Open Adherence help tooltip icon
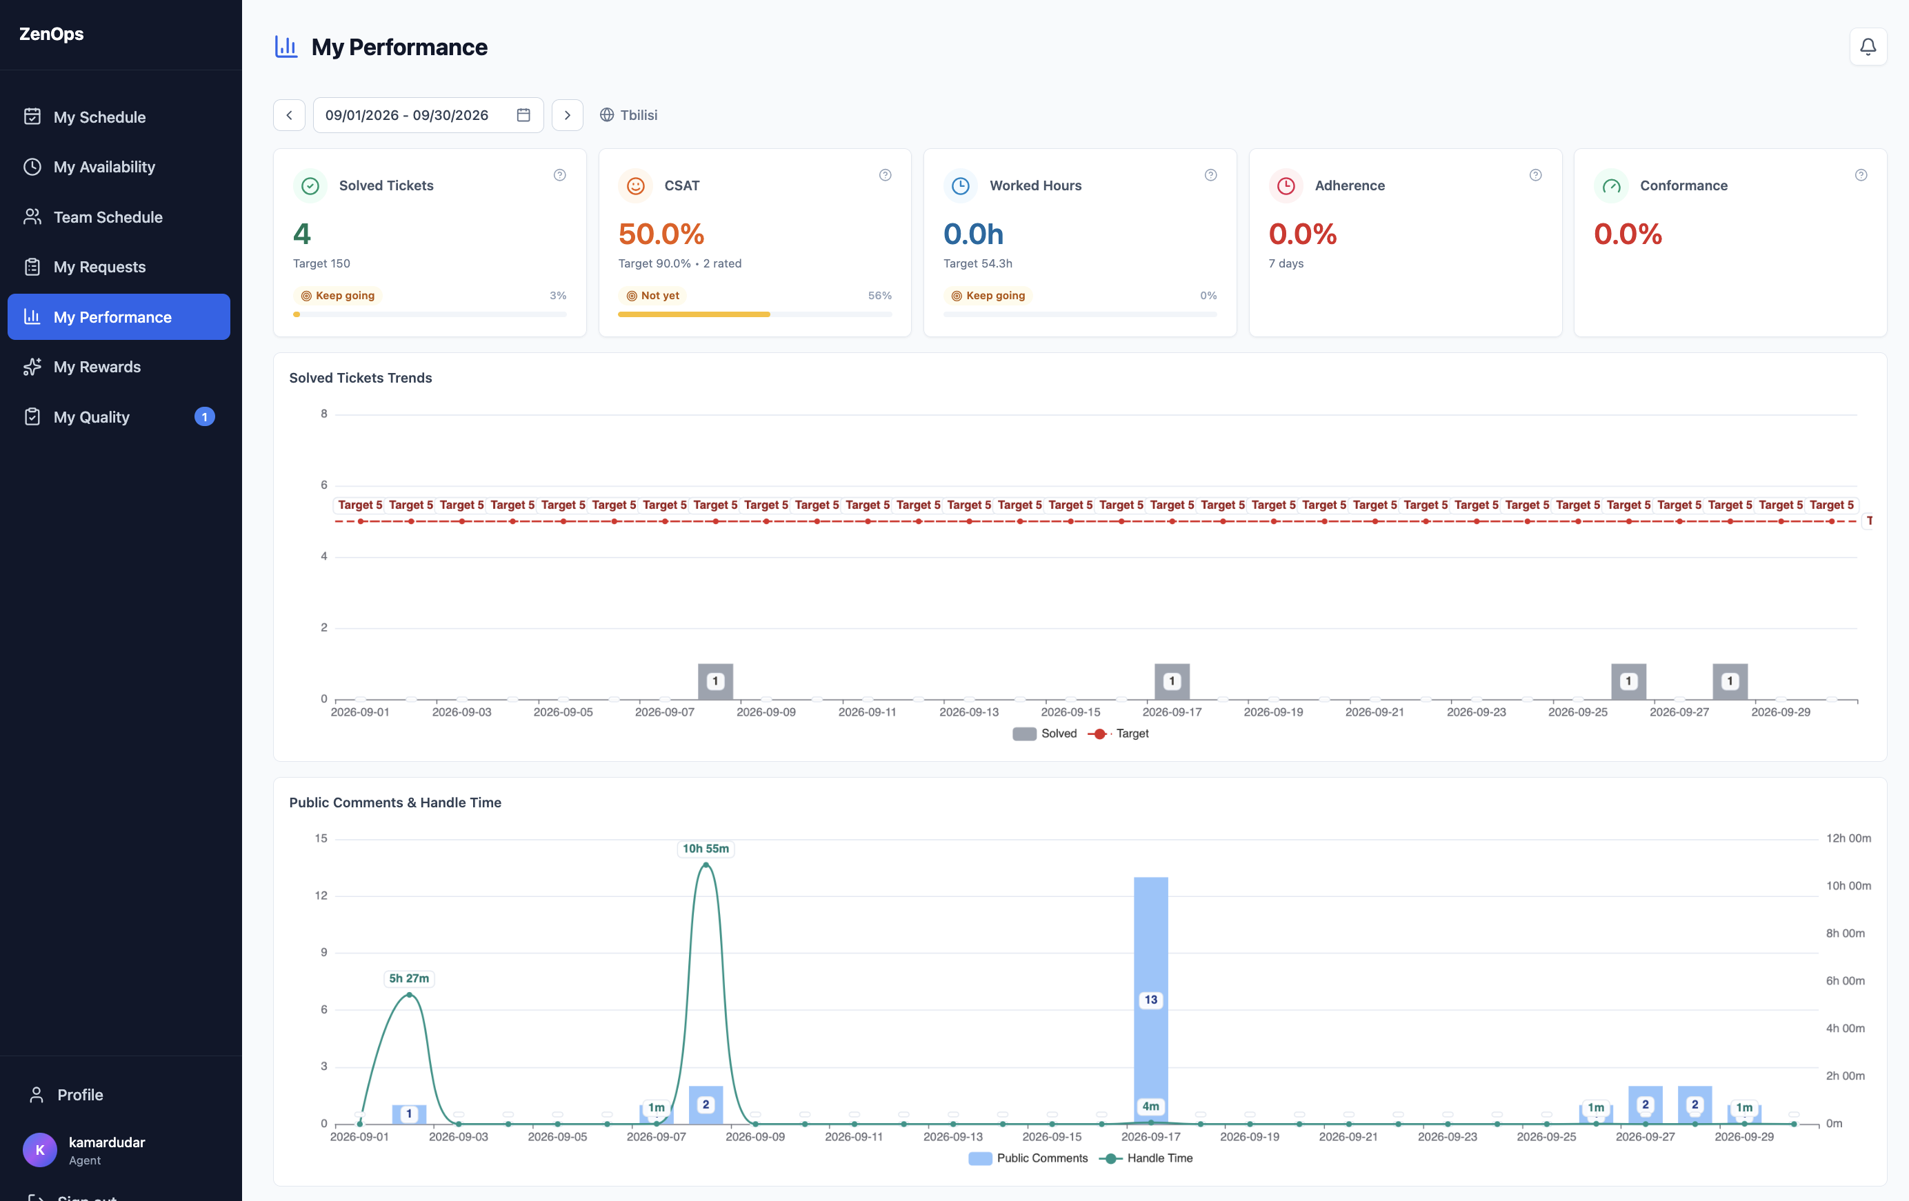This screenshot has height=1201, width=1909. (x=1535, y=175)
